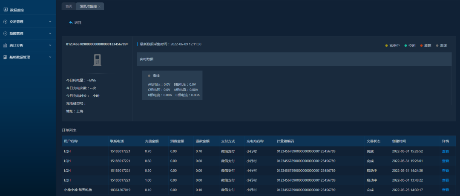
Task: Click the 消费金额 column header
Action: tap(177, 141)
